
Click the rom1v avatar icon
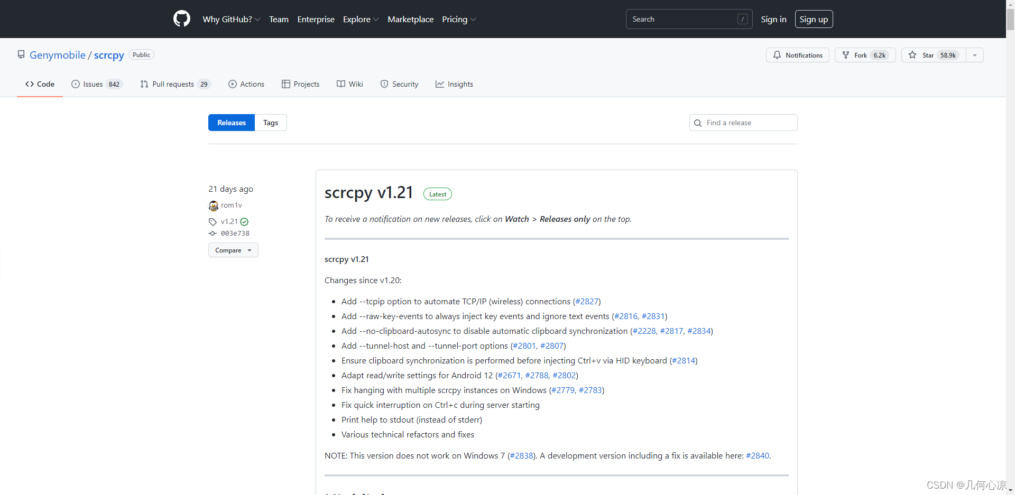(214, 206)
